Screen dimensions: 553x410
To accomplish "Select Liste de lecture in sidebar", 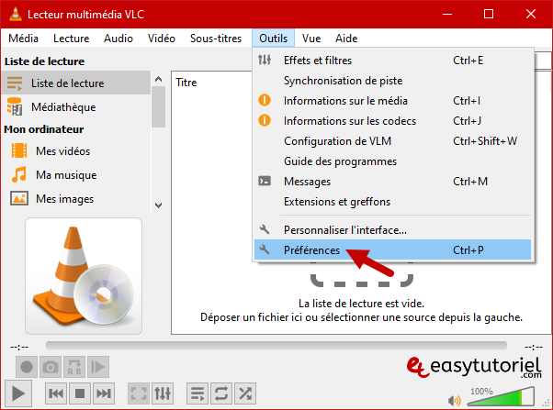I will [76, 83].
